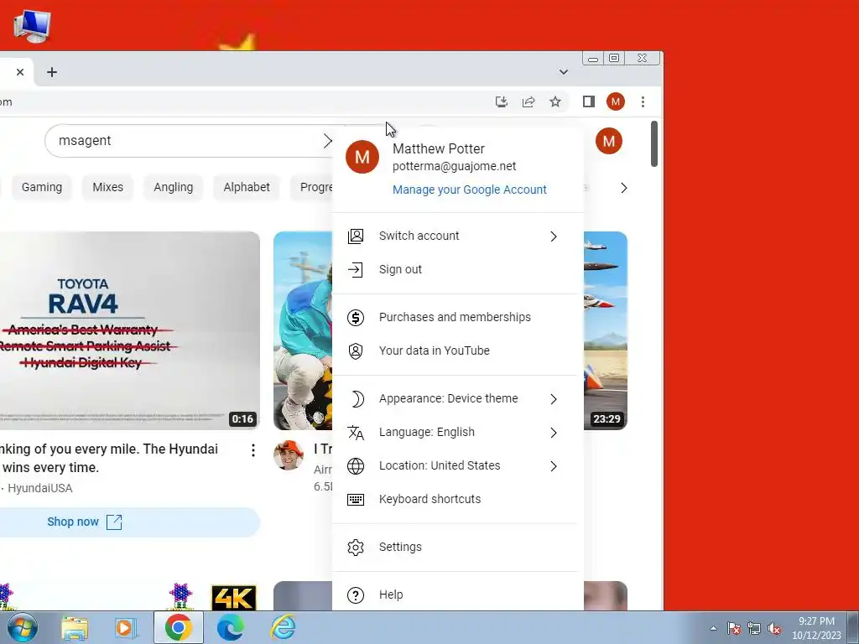The height and width of the screenshot is (644, 859).
Task: Click the large M avatar in menu header
Action: click(362, 157)
